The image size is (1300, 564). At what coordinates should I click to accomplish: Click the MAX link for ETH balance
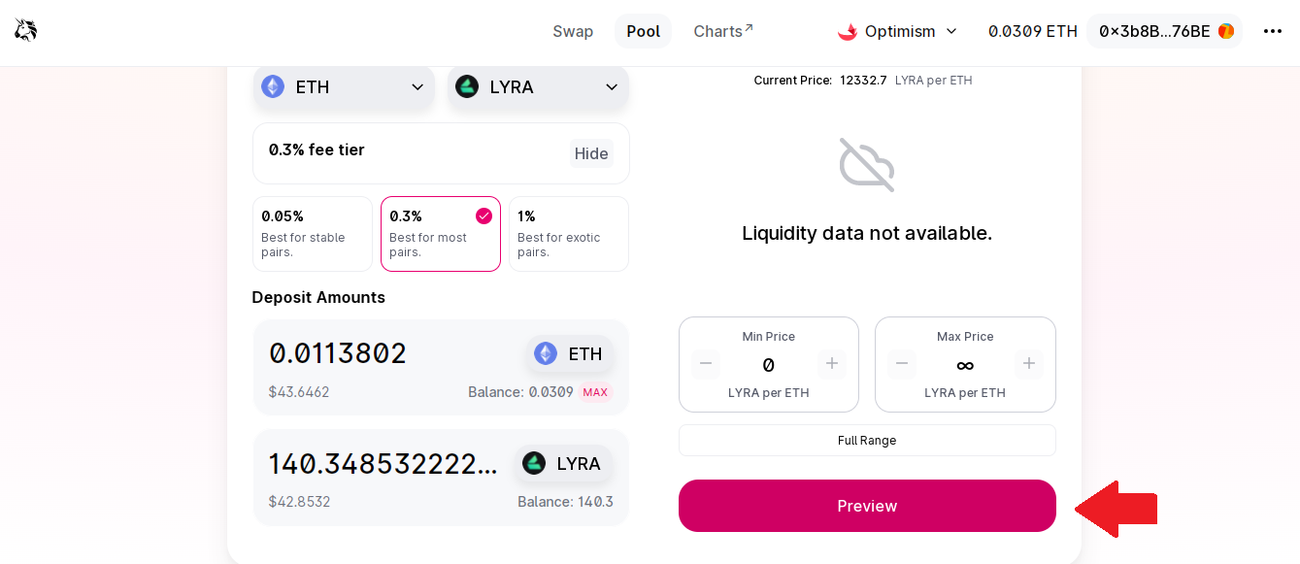(x=595, y=392)
